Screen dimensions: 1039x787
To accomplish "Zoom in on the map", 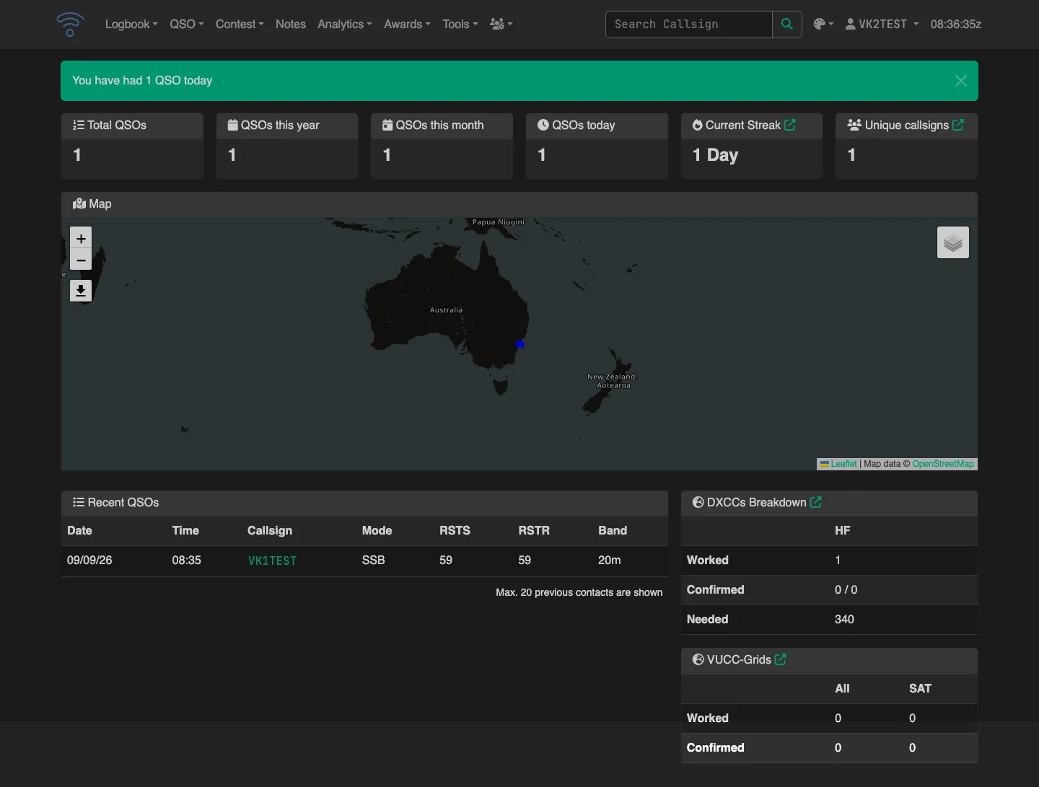I will click(81, 238).
